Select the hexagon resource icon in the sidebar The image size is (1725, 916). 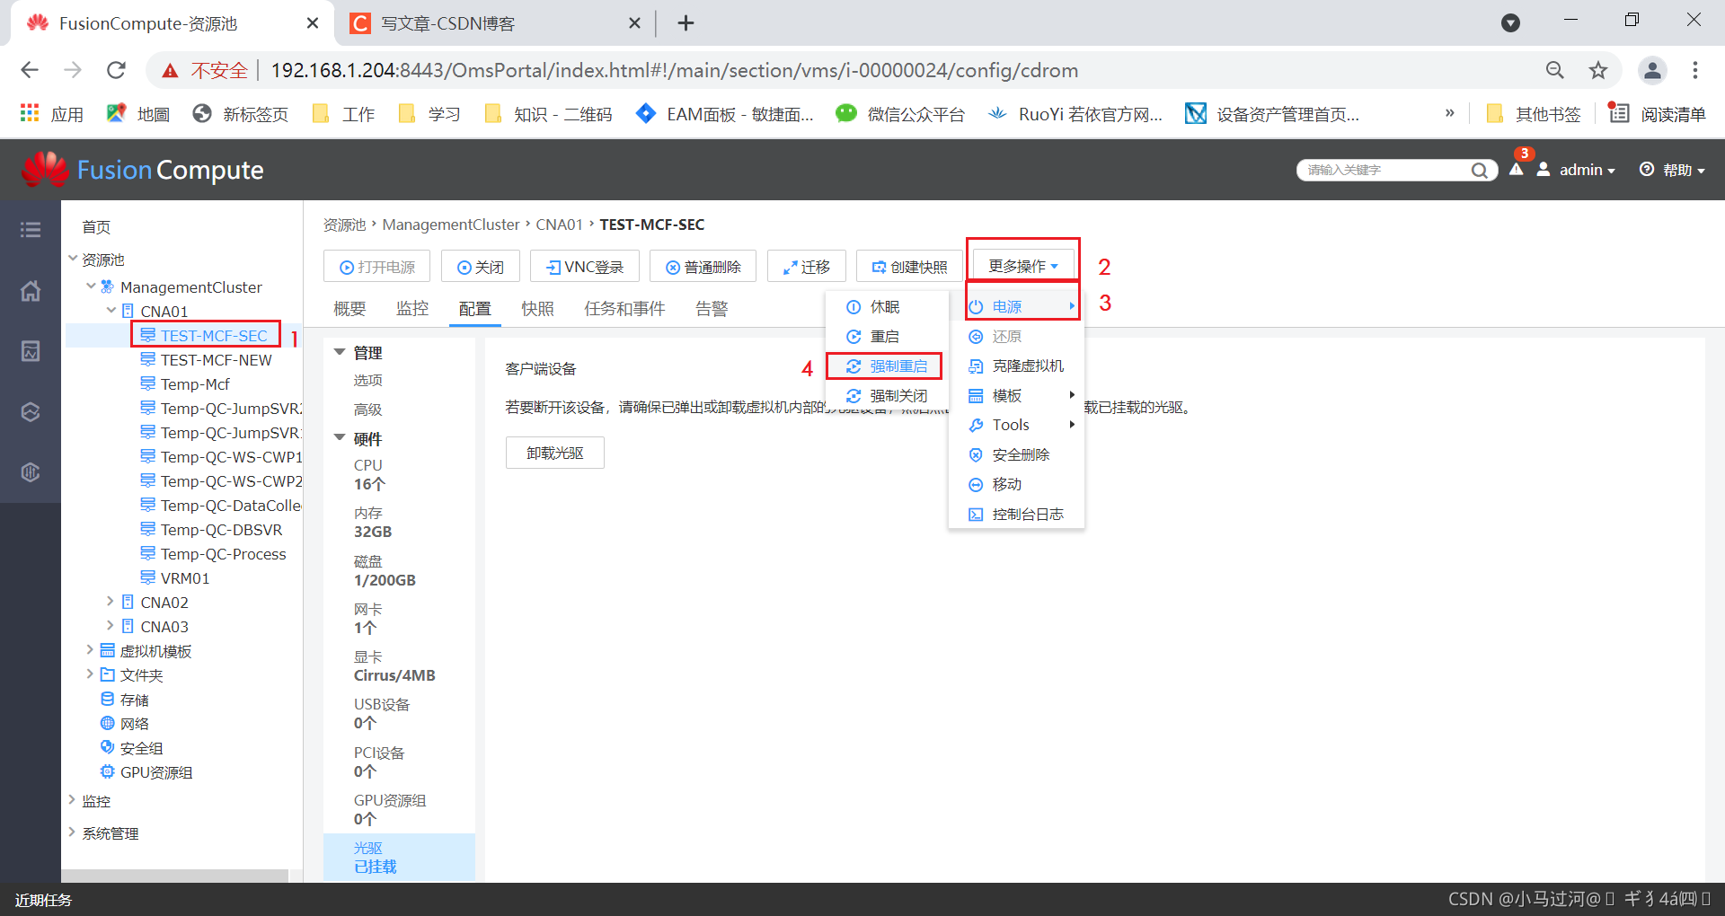click(x=30, y=411)
